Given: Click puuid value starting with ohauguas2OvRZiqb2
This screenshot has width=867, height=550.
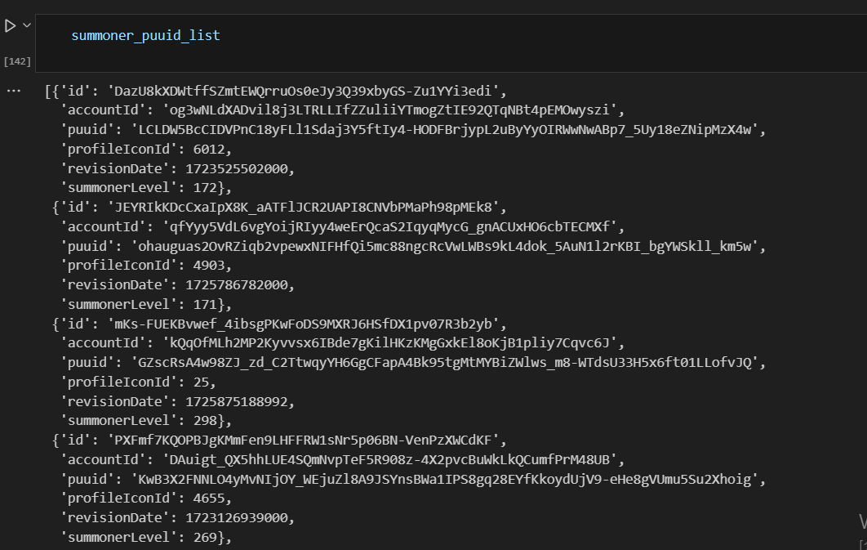Looking at the screenshot, I should click(445, 246).
